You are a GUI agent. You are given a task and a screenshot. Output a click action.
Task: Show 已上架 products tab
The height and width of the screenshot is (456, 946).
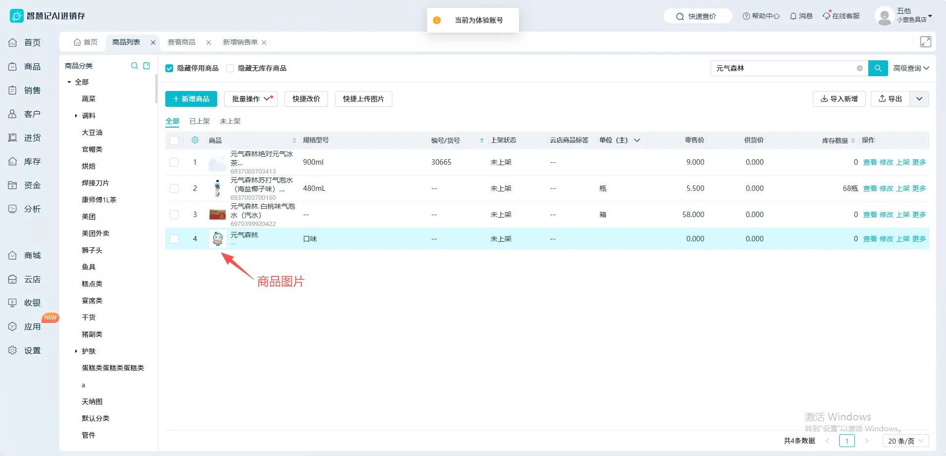point(199,121)
